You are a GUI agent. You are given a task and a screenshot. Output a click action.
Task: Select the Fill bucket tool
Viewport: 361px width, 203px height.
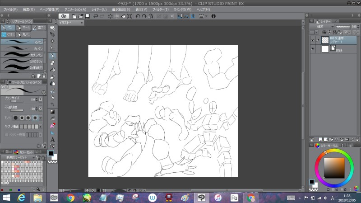tap(52, 70)
